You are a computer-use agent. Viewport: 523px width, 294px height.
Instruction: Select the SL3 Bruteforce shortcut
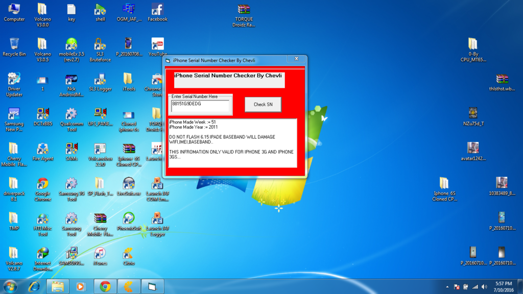(x=100, y=45)
